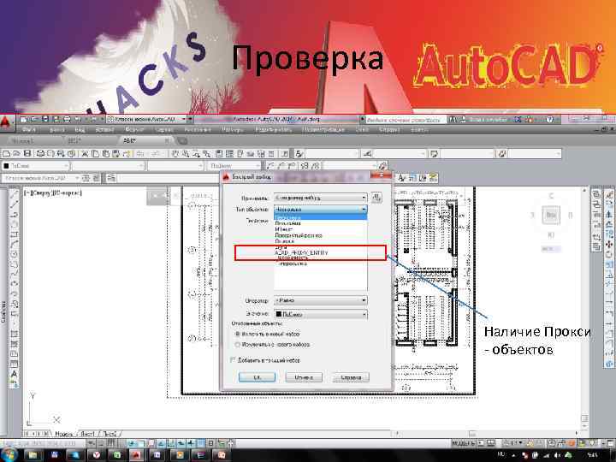
Task: Click Dimension Style icon in styles toolbar
Action: click(367, 154)
